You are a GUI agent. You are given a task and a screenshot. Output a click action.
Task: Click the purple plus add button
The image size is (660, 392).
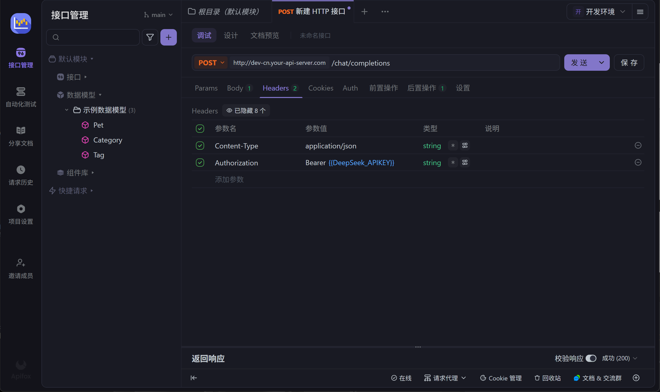(x=168, y=37)
